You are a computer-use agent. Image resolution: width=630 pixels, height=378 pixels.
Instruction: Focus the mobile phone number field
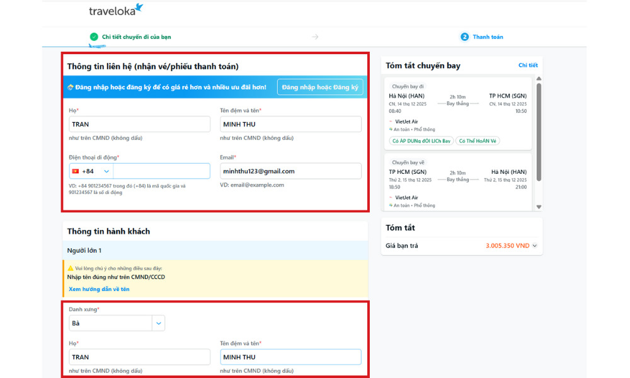[x=161, y=171]
